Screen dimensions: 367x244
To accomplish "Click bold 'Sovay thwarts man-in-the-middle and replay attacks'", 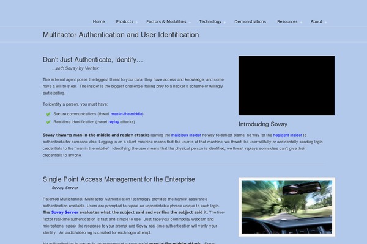I will pyautogui.click(x=96, y=135).
